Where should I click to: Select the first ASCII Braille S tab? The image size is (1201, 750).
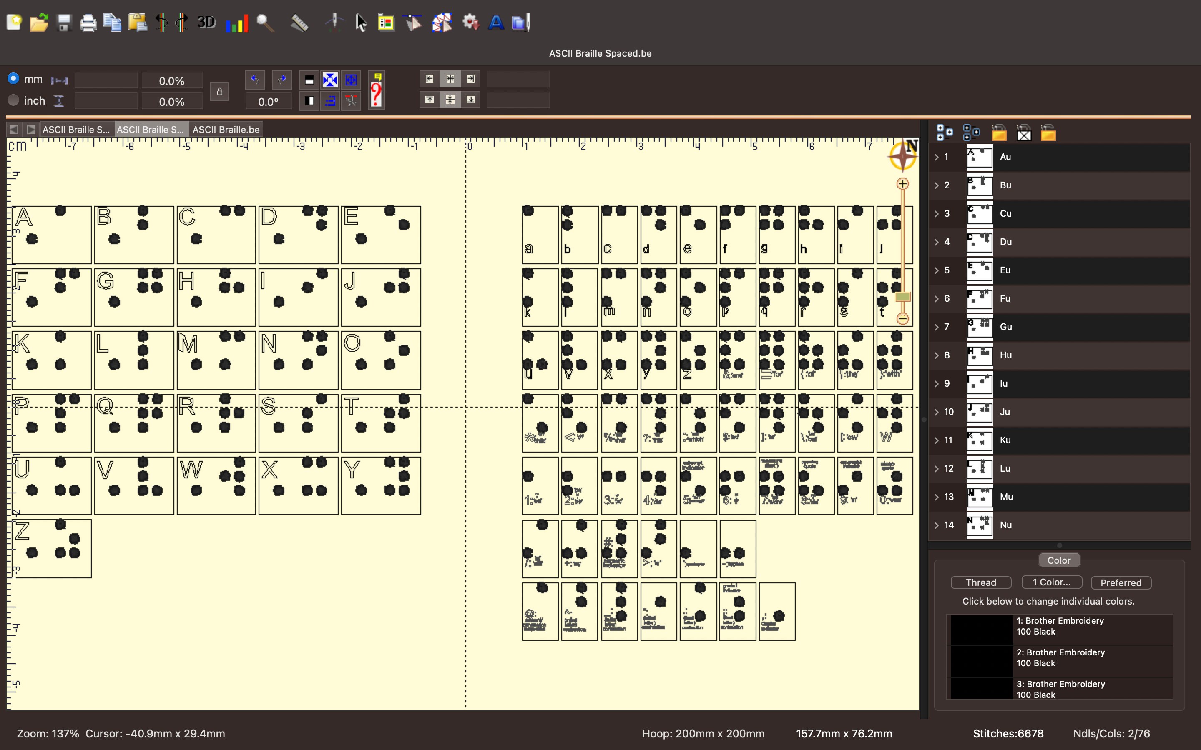point(76,129)
